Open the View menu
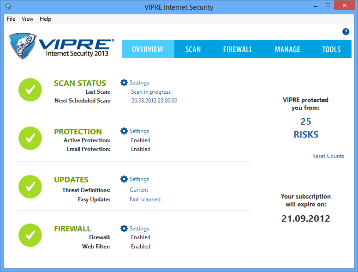358x272 pixels. coord(27,19)
